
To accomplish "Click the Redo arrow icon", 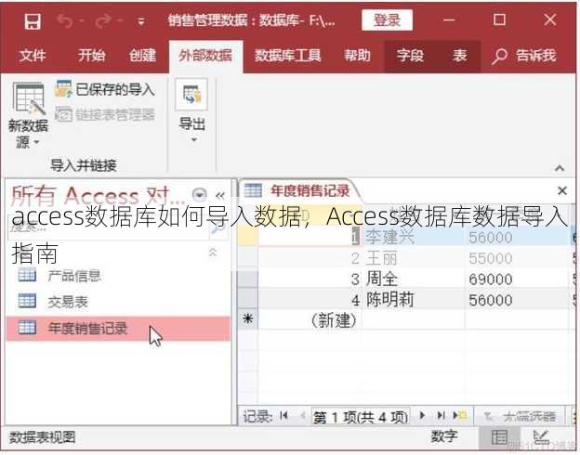I will coord(103,21).
